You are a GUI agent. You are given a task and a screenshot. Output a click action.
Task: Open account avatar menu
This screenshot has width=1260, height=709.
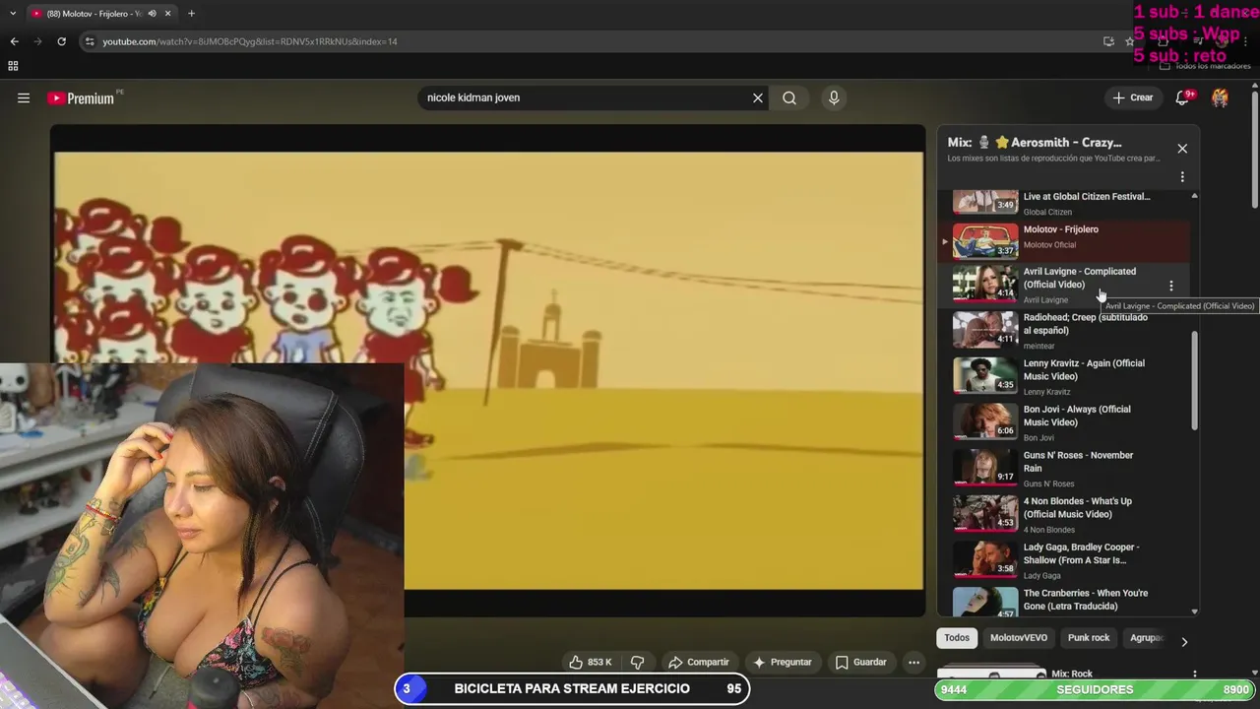click(x=1220, y=97)
